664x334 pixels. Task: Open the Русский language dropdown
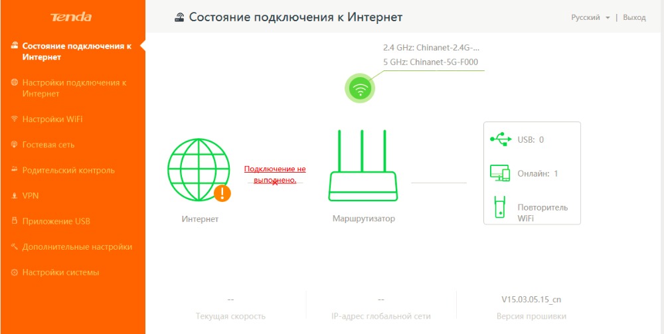pos(590,18)
